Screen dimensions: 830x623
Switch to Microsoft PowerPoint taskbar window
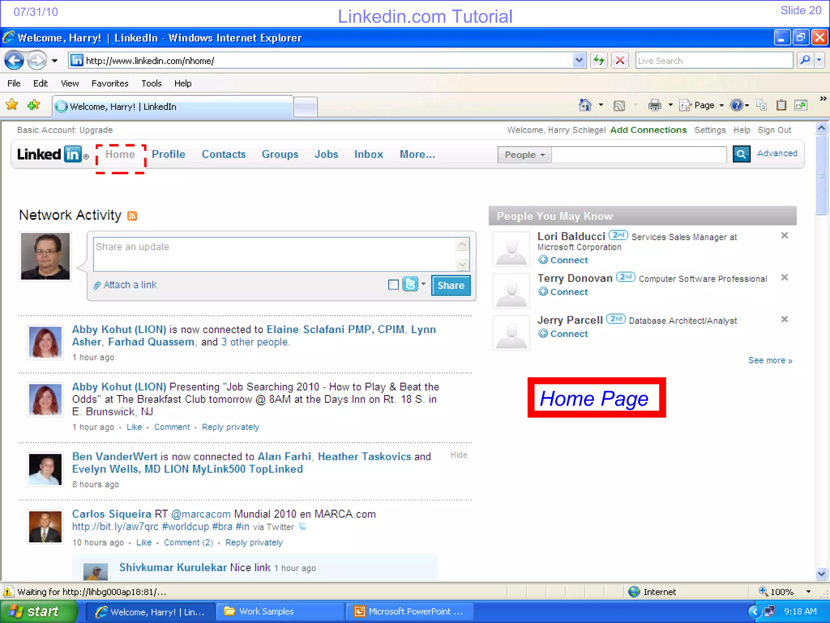[x=410, y=611]
